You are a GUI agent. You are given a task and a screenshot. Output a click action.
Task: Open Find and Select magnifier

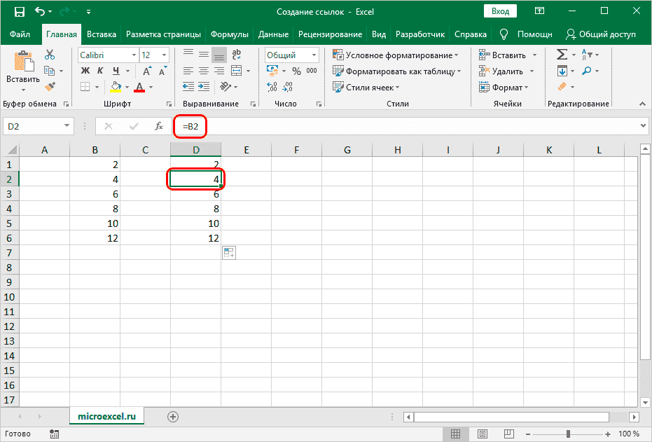586,71
